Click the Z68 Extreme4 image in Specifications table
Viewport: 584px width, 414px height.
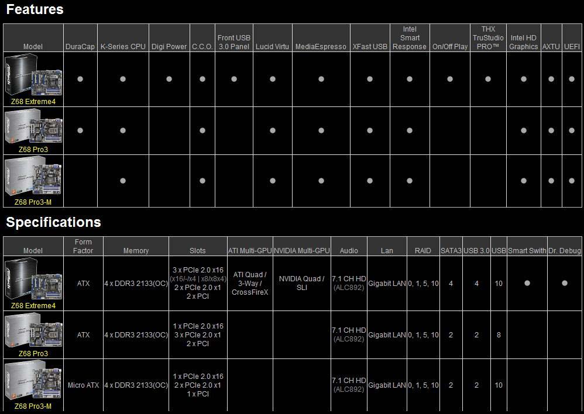tap(33, 279)
